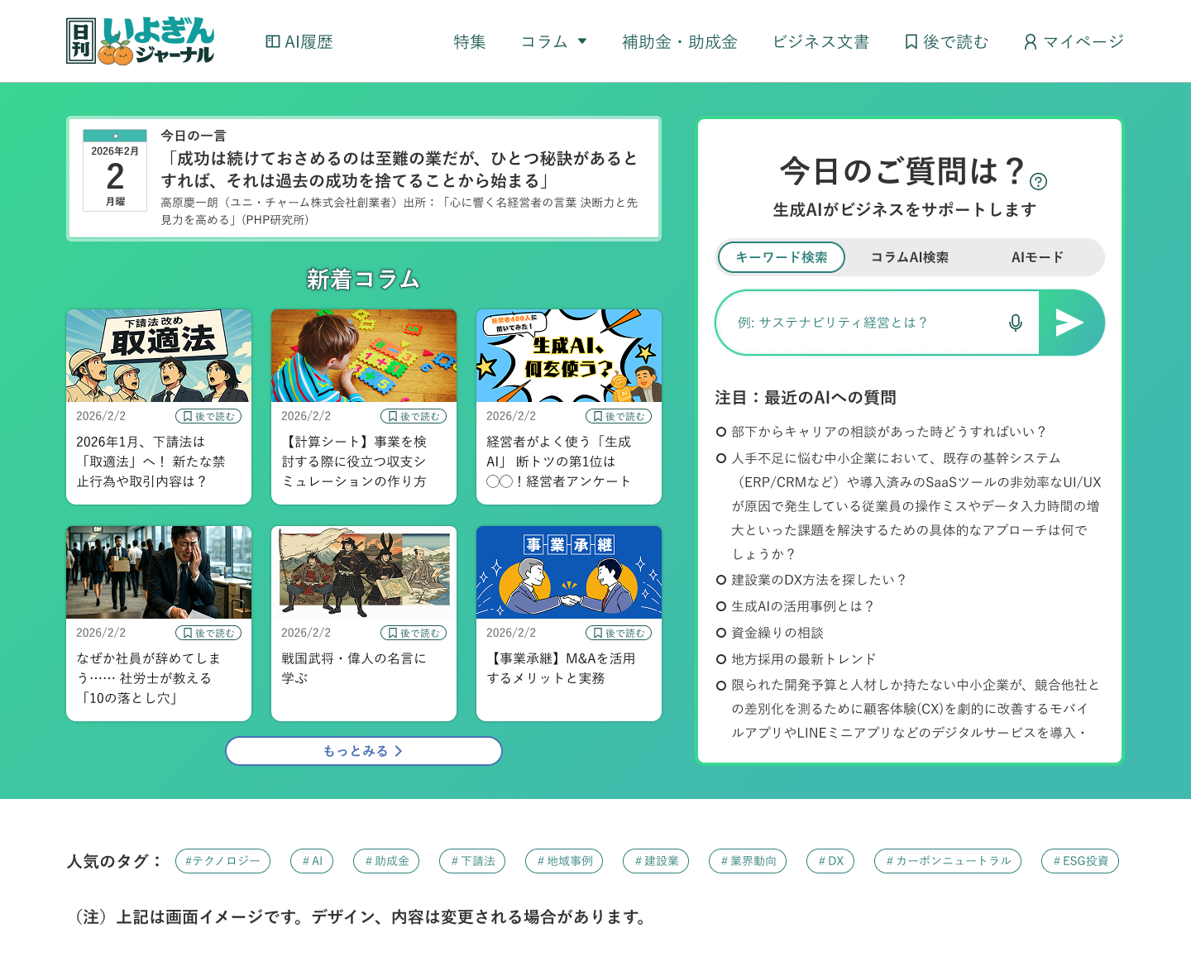Select the キーワード検索 search mode
1191x976 pixels.
(x=781, y=257)
